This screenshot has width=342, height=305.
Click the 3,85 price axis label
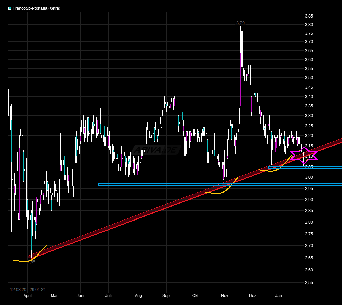coord(309,16)
